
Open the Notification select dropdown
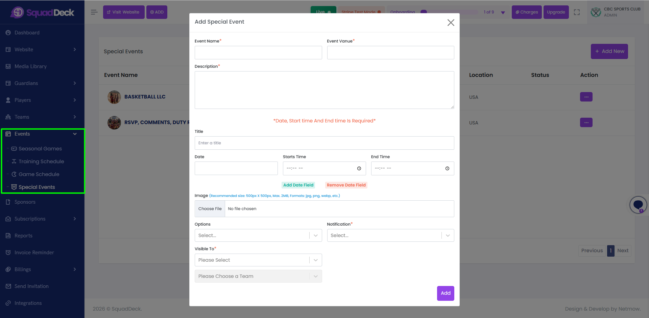point(390,235)
